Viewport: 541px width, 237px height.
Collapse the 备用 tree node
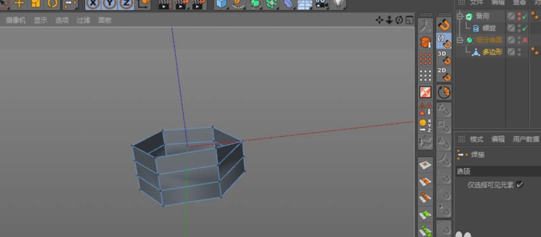459,16
